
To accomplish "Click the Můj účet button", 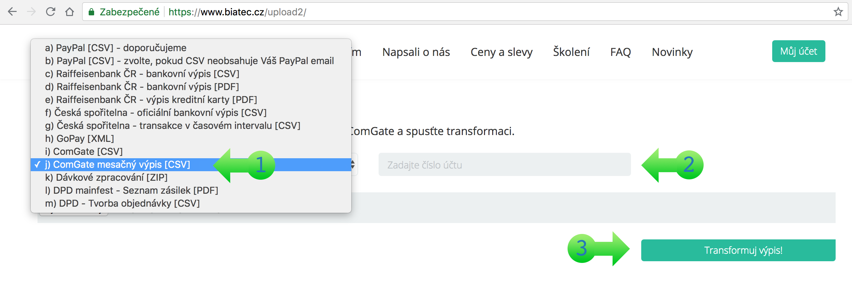I will pyautogui.click(x=798, y=51).
